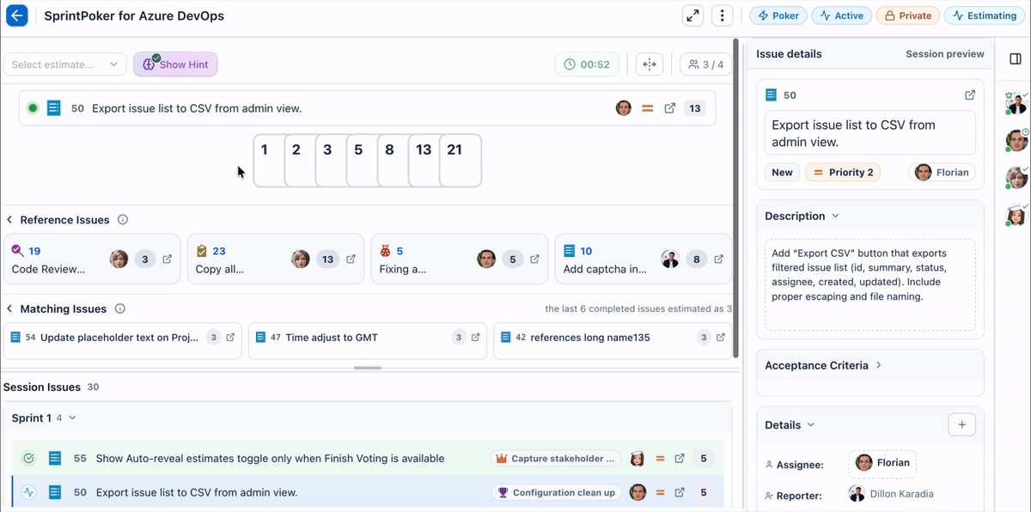Open external link on session issue 55 row
The height and width of the screenshot is (512, 1031).
680,459
